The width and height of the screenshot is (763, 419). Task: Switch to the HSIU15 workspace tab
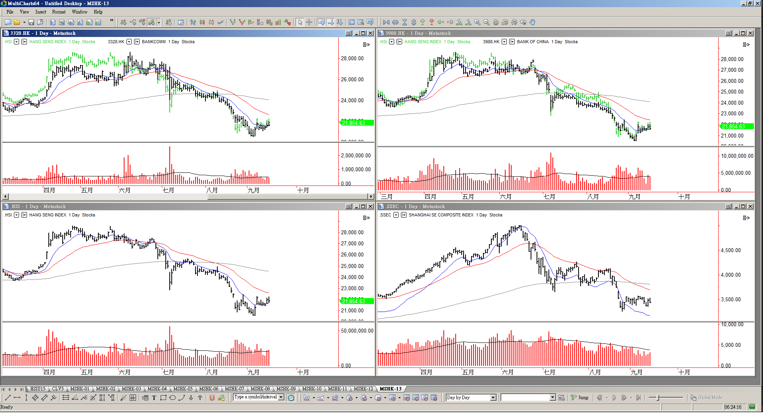tap(38, 389)
